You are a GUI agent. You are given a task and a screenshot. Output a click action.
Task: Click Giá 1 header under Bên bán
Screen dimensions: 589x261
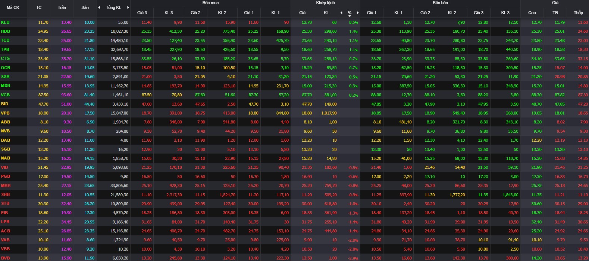tap(372, 13)
